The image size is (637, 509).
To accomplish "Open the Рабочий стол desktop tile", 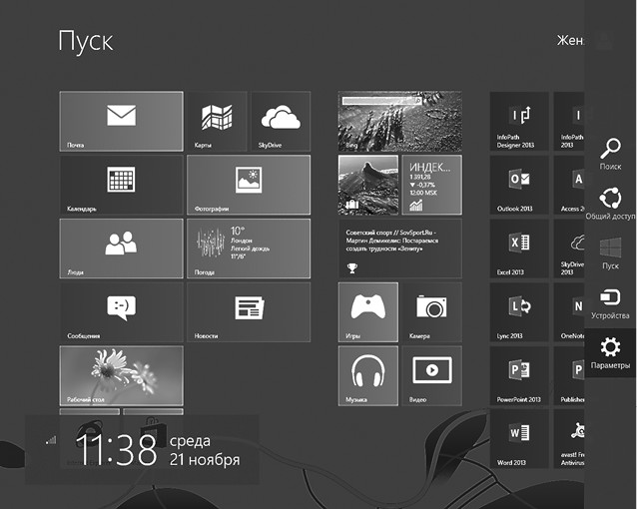I will coord(121,374).
